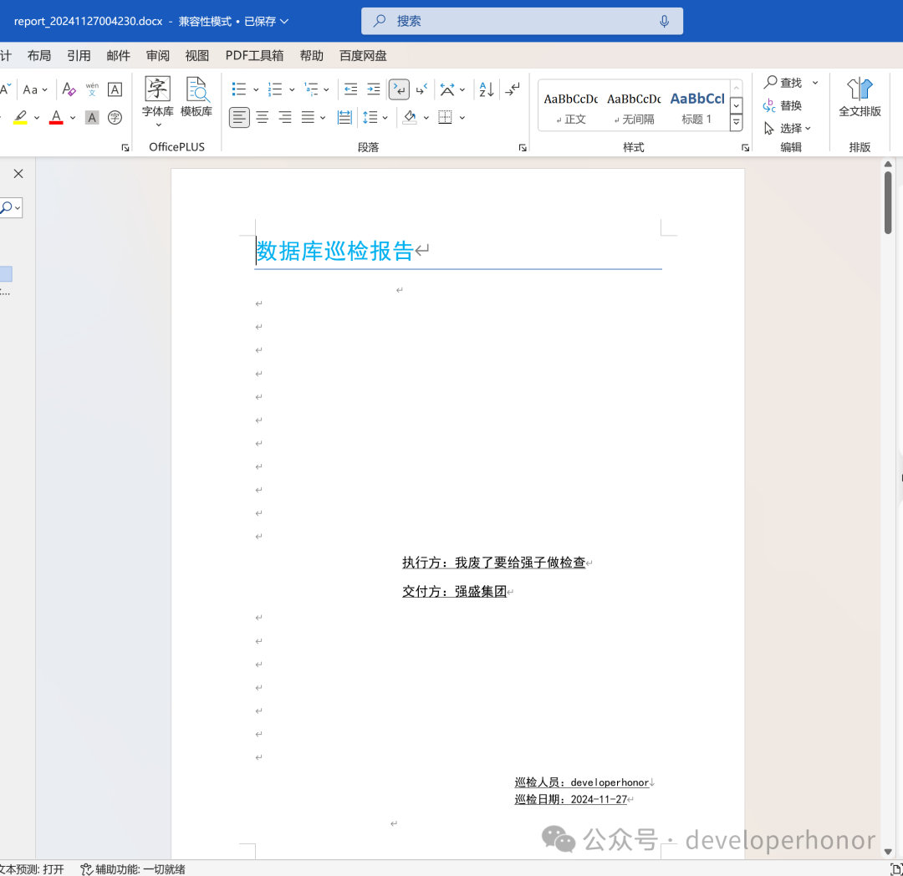
Task: Click the 替换 replace button
Action: pos(783,106)
